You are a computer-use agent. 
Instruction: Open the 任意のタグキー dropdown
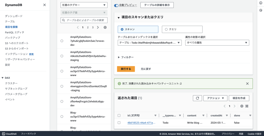[84, 5]
